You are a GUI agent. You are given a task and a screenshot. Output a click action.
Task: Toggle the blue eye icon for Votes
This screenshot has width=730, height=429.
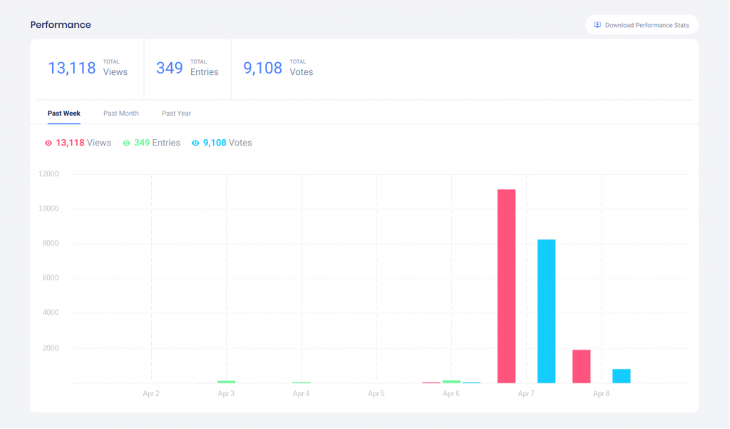click(195, 143)
